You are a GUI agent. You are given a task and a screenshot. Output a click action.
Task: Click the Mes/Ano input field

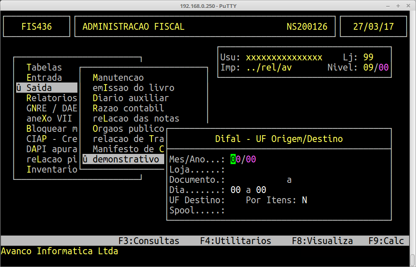click(x=243, y=159)
